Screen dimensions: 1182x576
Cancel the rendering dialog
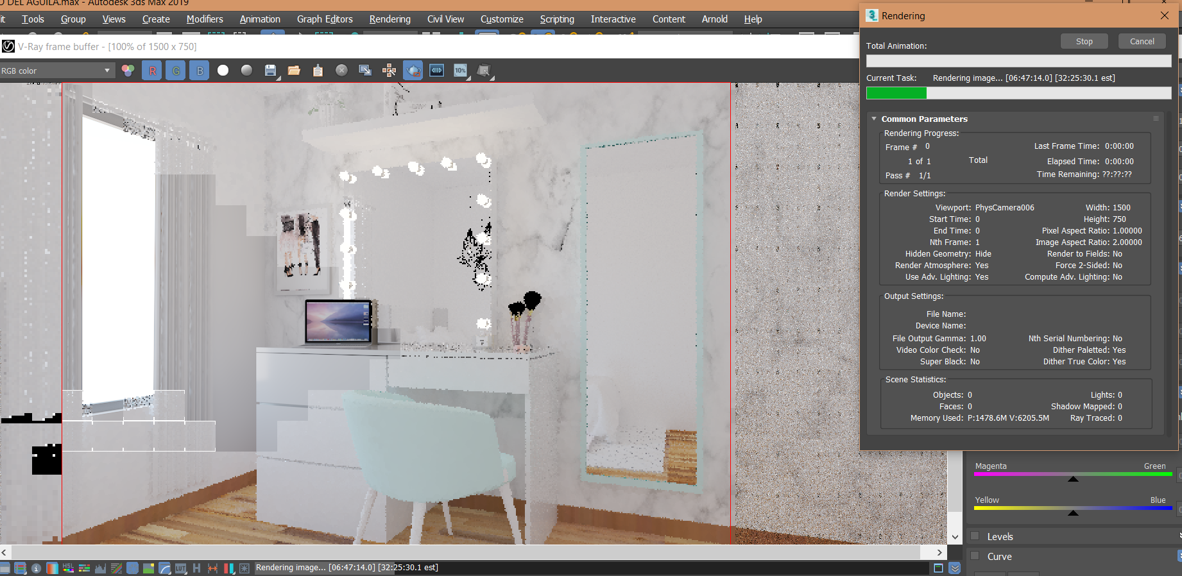point(1142,41)
